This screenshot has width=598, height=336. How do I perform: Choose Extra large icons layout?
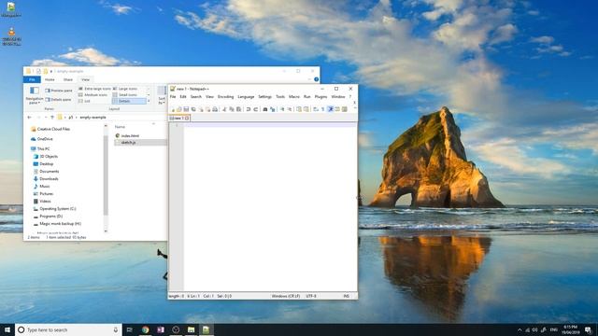[x=94, y=89]
